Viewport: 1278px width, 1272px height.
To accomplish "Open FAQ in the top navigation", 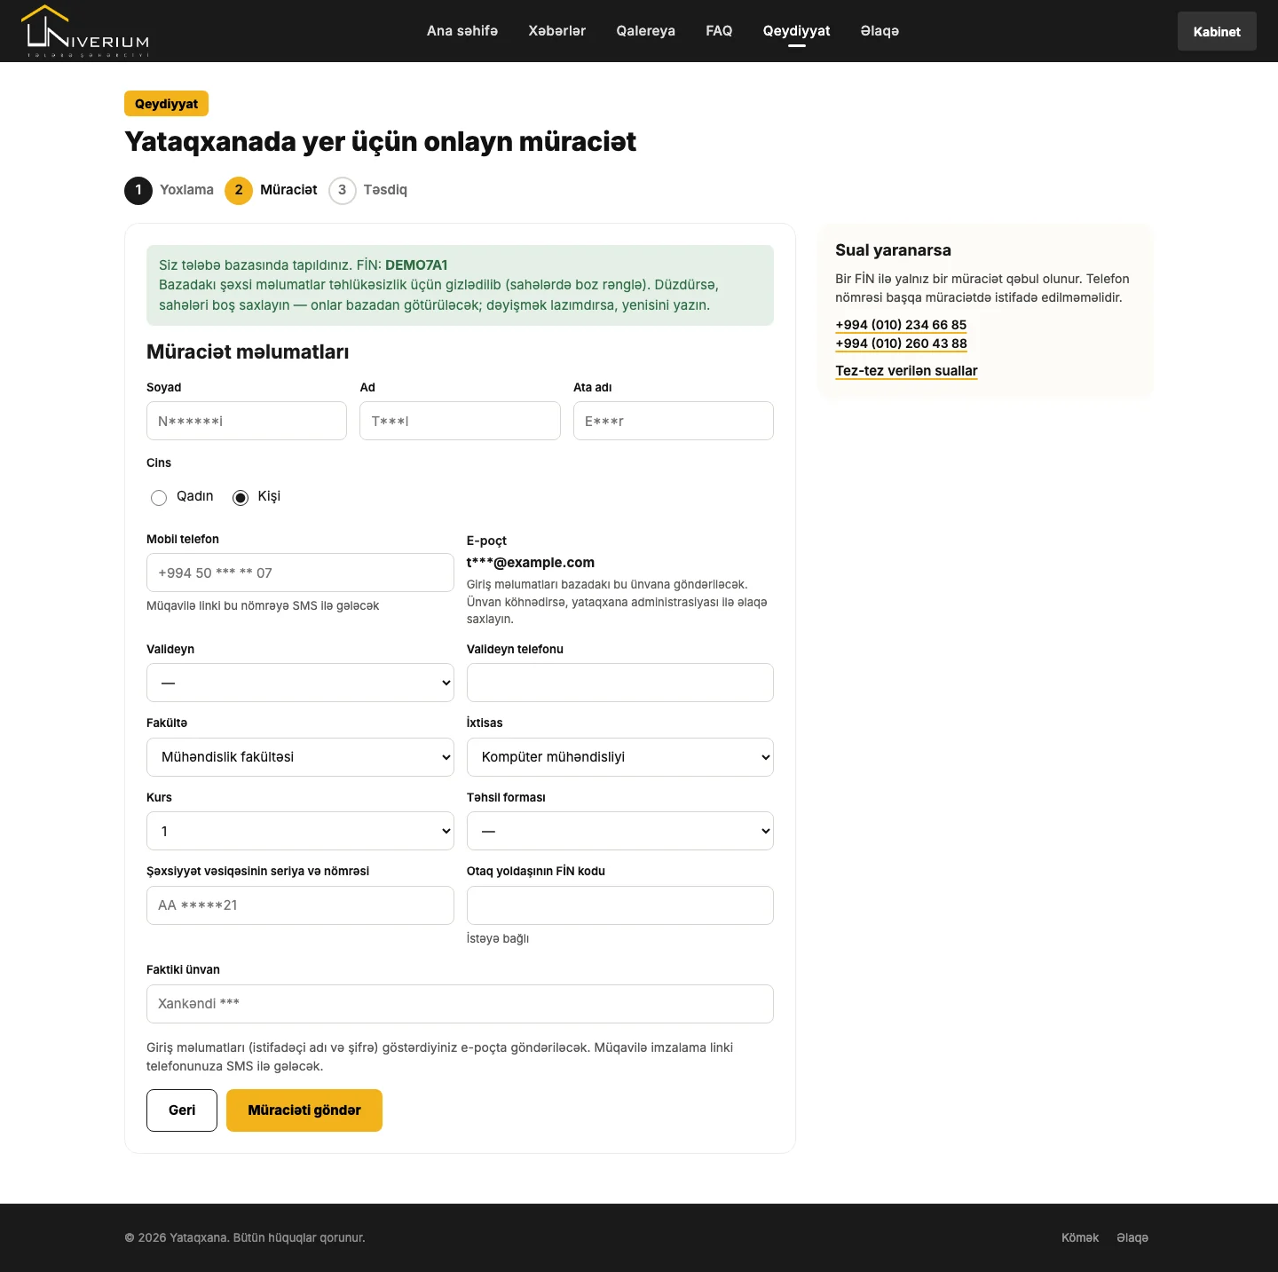I will 719,31.
